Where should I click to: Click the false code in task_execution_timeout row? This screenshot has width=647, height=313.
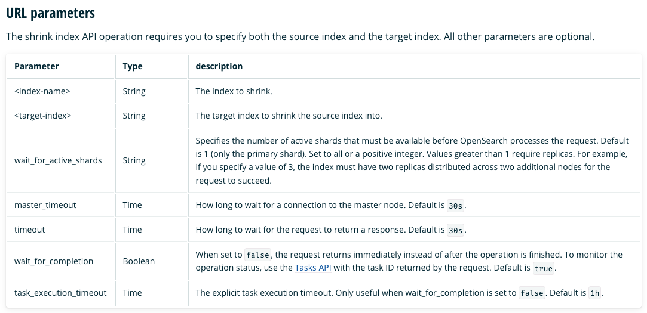tap(532, 294)
